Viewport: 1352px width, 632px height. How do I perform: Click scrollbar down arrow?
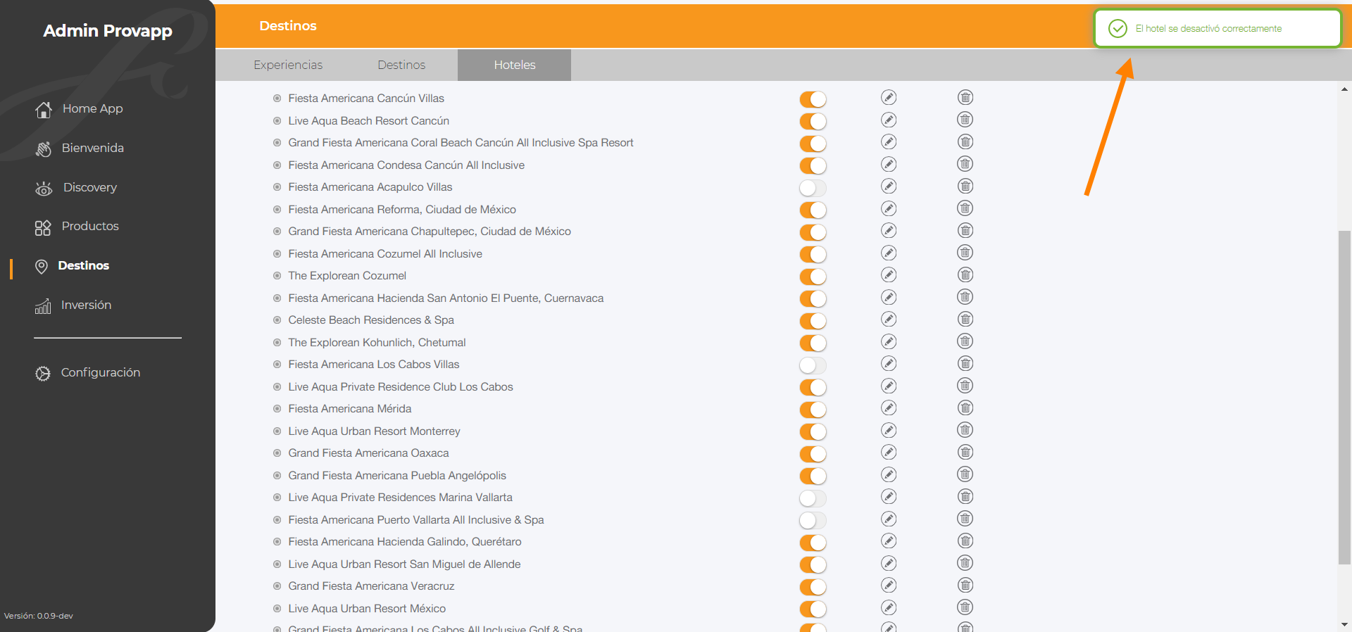pyautogui.click(x=1344, y=624)
